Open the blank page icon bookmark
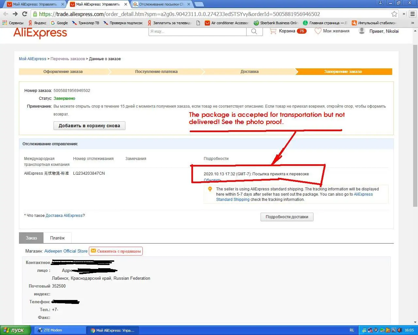The width and height of the screenshot is (418, 335). [x=198, y=23]
